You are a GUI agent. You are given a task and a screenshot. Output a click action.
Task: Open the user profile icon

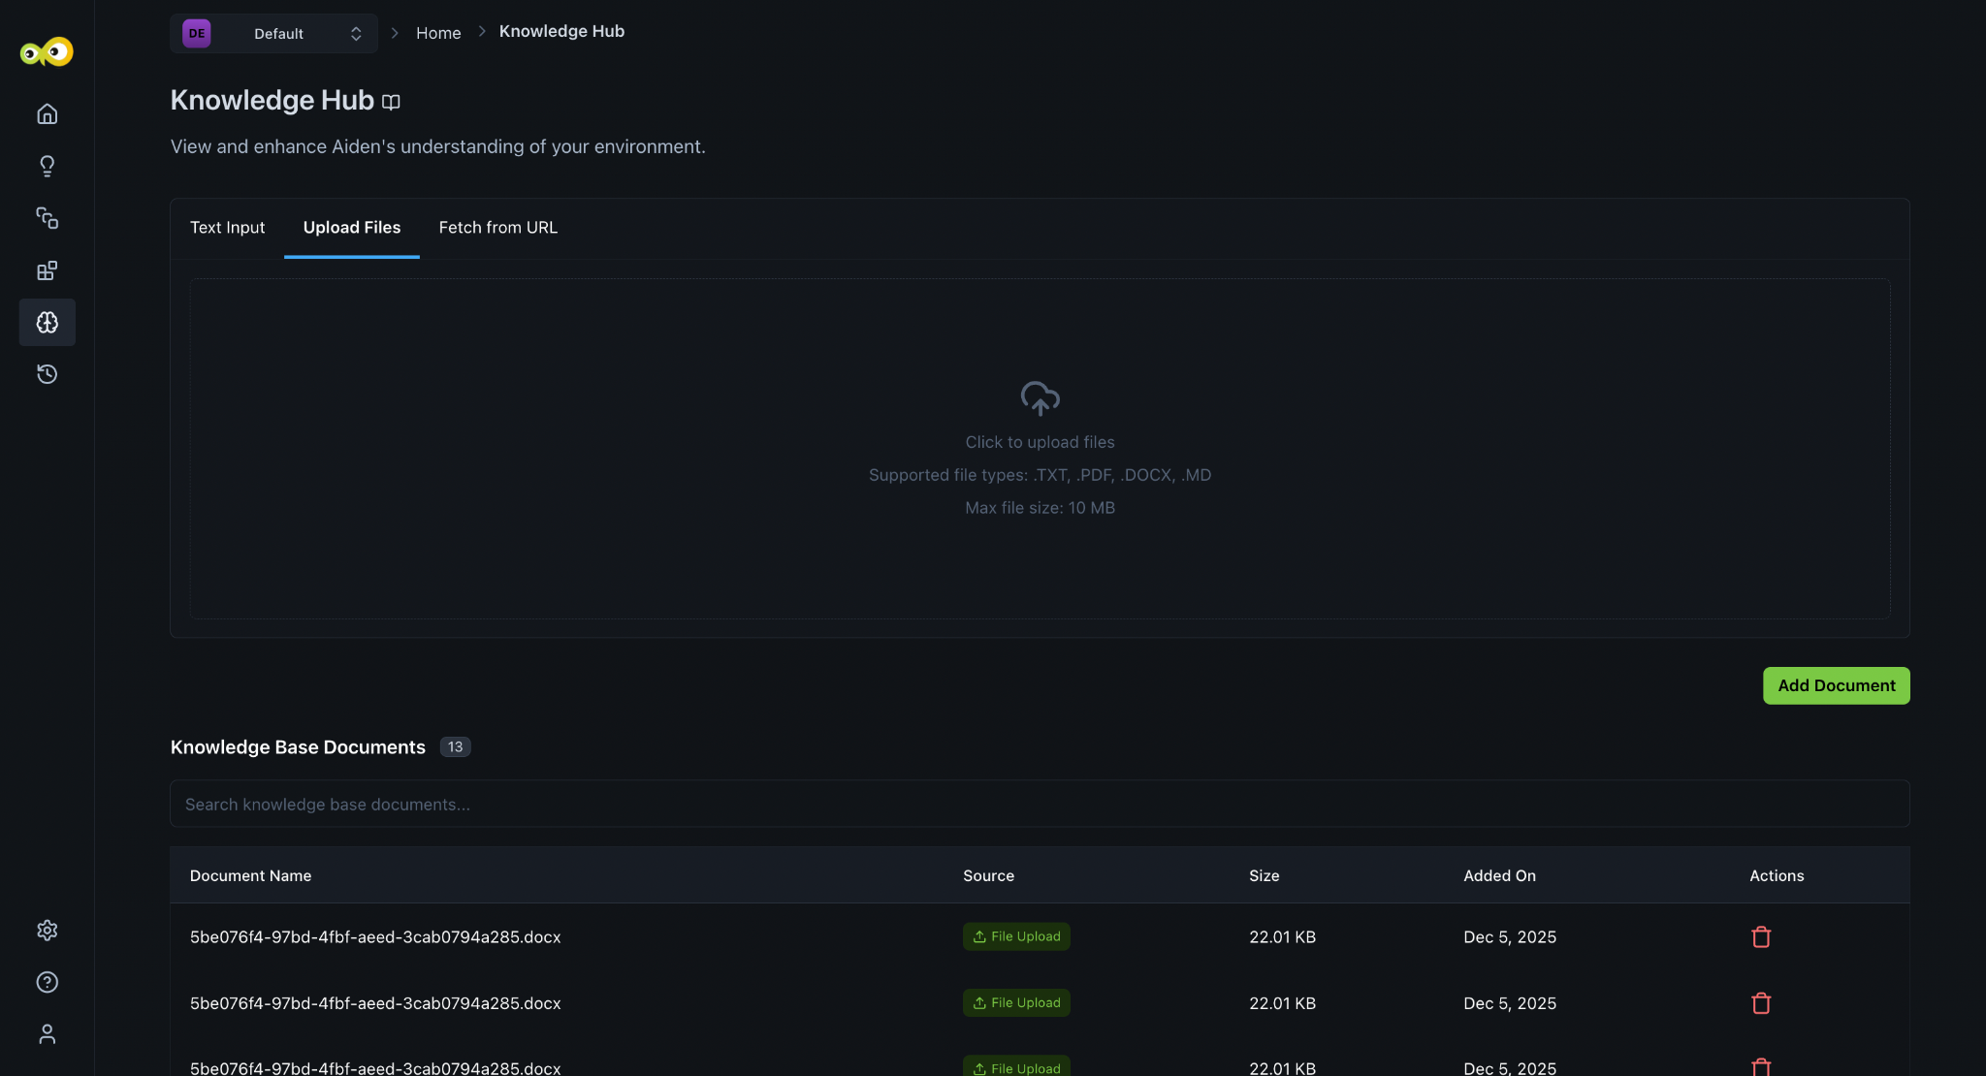coord(47,1034)
